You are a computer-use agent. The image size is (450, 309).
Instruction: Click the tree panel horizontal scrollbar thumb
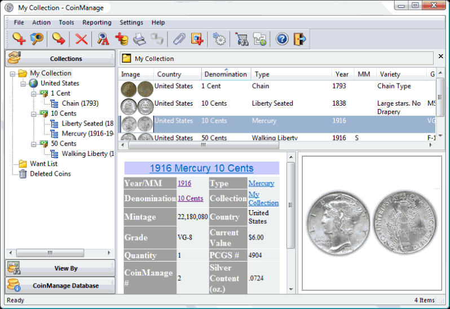[50, 253]
